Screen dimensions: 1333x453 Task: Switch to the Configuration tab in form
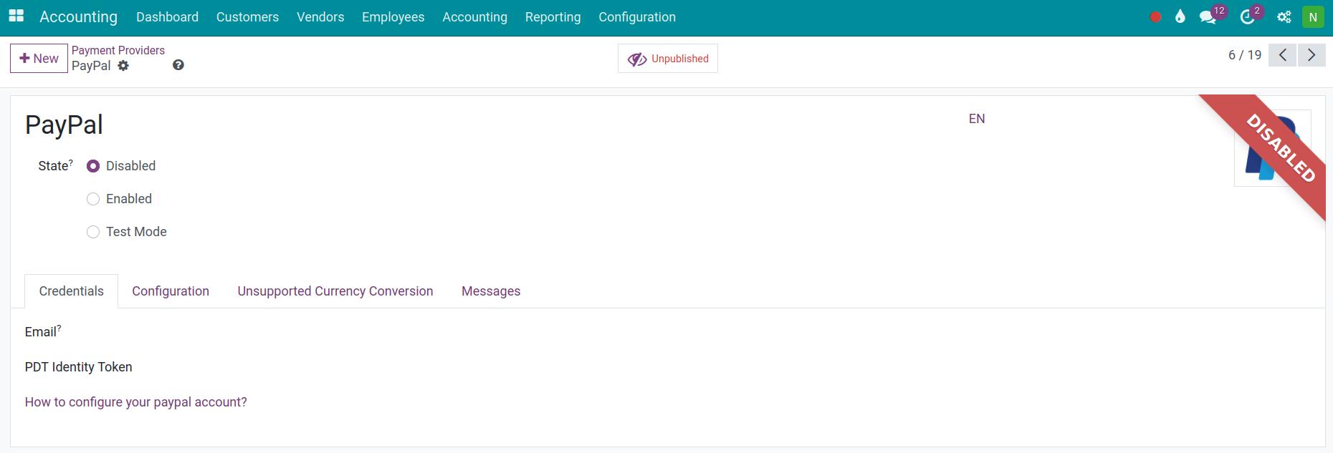[171, 291]
